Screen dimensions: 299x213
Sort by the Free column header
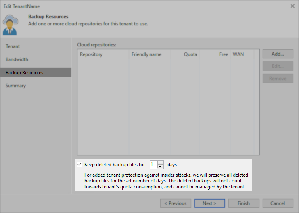coord(215,54)
